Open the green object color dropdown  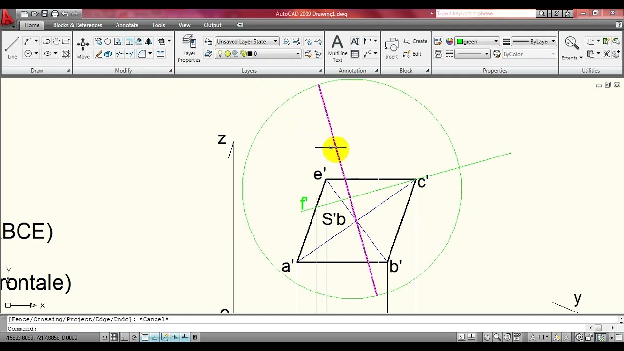click(x=477, y=41)
